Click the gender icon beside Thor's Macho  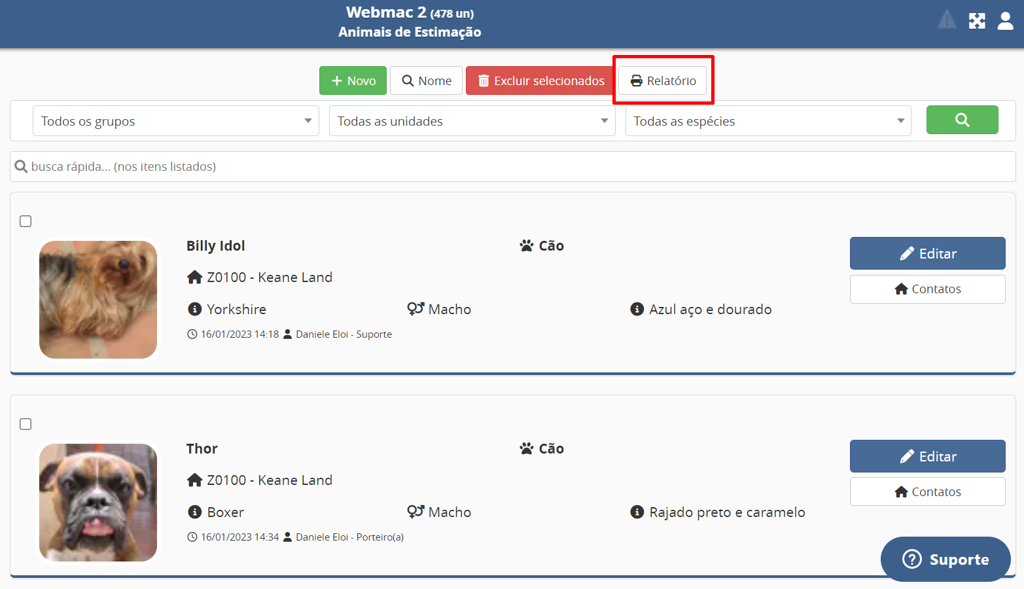click(x=415, y=512)
